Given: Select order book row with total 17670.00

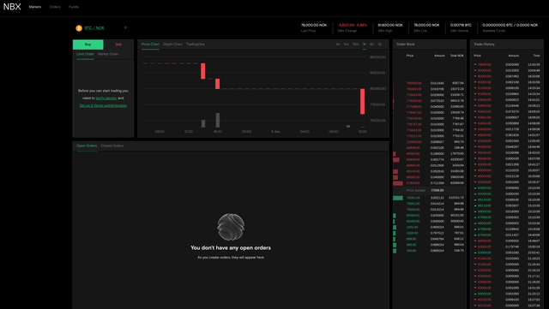Looking at the screenshot, I should coord(430,154).
